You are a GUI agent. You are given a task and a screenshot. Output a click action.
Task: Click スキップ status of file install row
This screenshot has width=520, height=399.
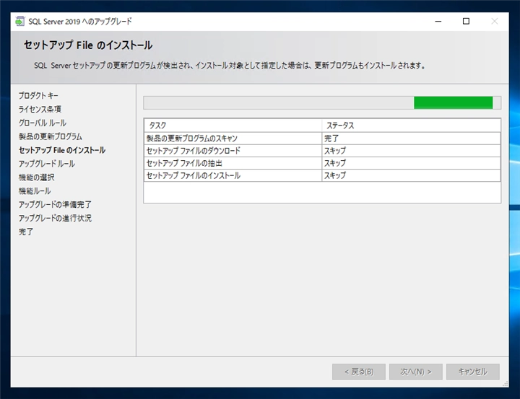tap(335, 175)
